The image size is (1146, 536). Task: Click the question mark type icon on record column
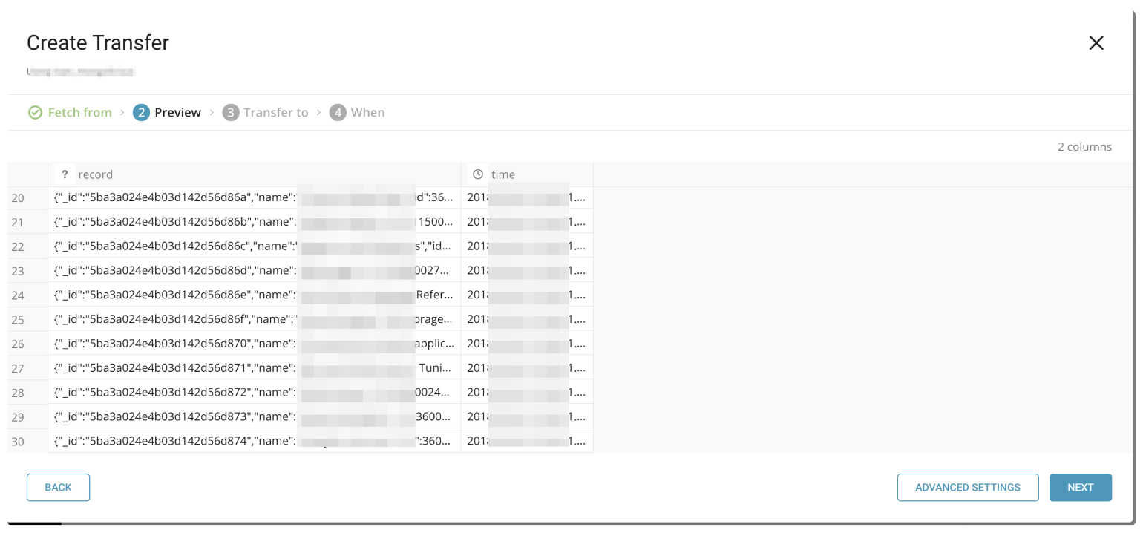tap(65, 174)
